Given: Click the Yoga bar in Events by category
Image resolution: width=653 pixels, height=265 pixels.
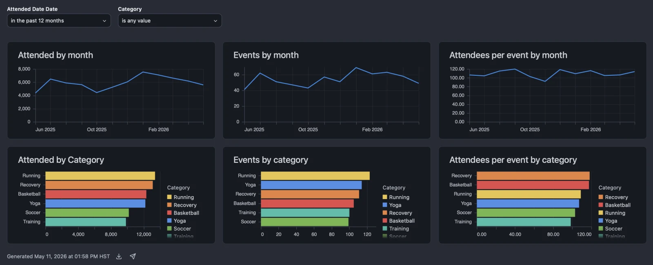Looking at the screenshot, I should [x=311, y=185].
